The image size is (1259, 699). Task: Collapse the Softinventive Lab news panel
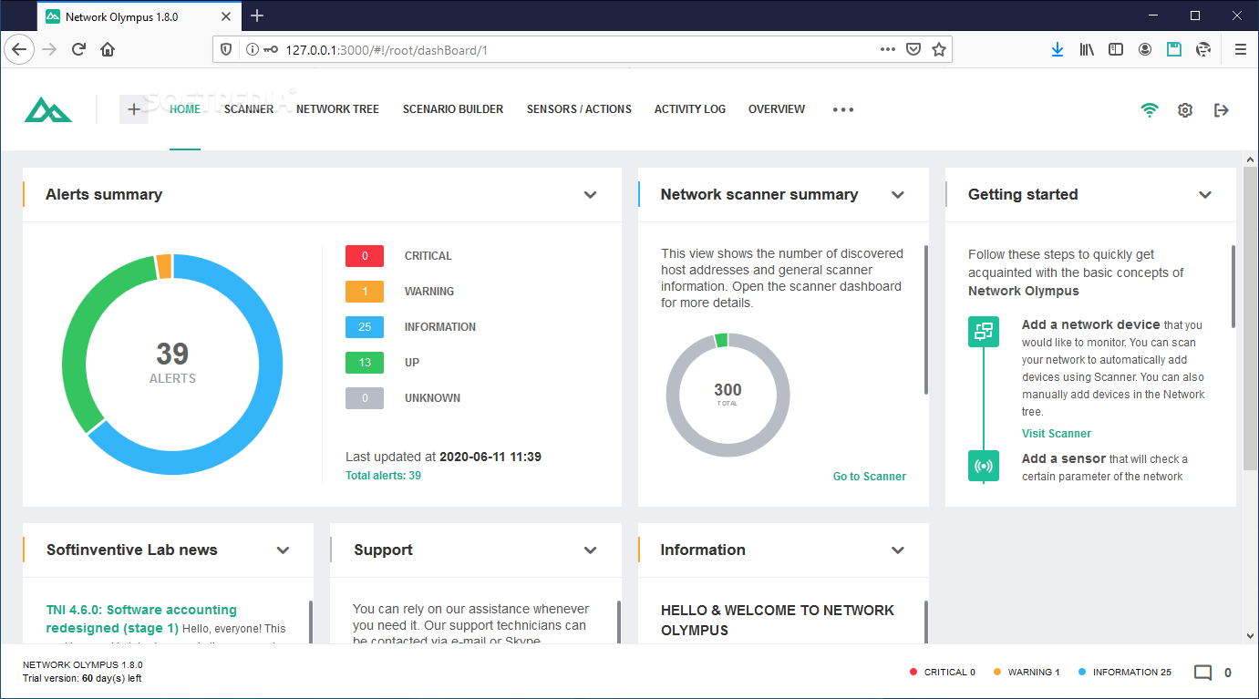[x=284, y=550]
